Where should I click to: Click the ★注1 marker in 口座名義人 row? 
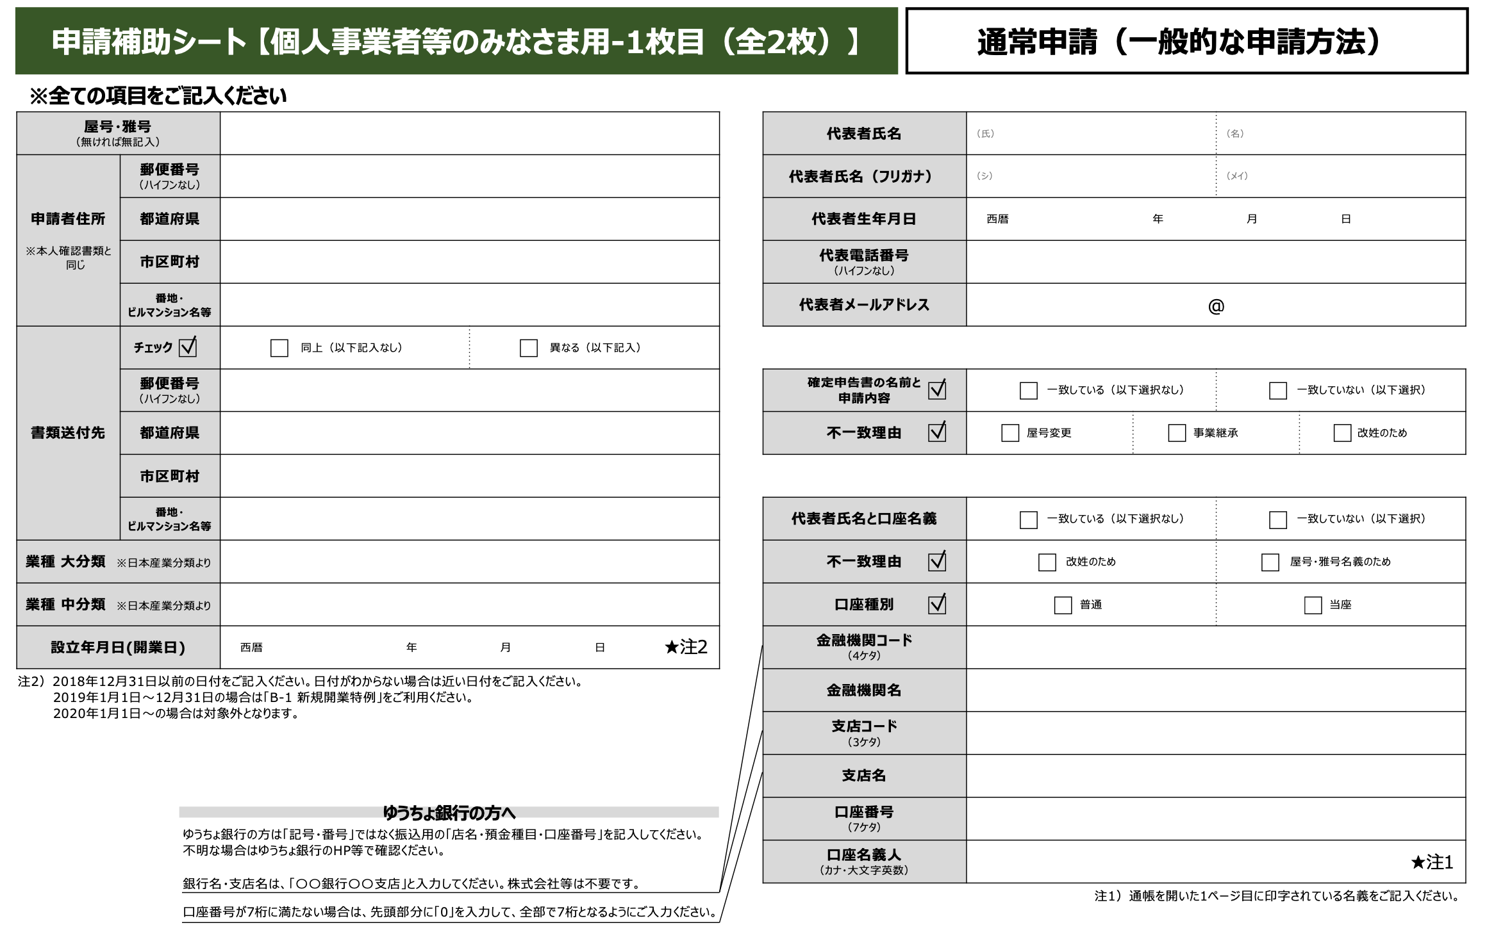[1432, 862]
